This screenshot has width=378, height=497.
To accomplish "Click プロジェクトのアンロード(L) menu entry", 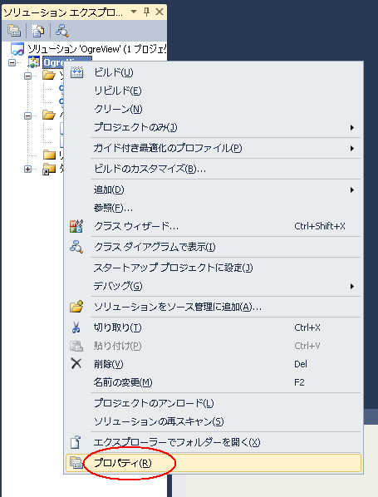I will click(154, 403).
